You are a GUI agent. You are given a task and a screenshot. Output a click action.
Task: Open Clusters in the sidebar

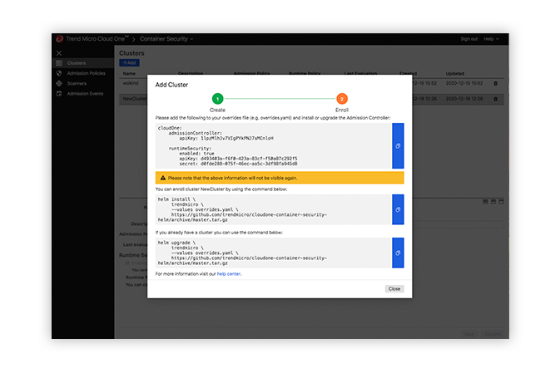83,63
